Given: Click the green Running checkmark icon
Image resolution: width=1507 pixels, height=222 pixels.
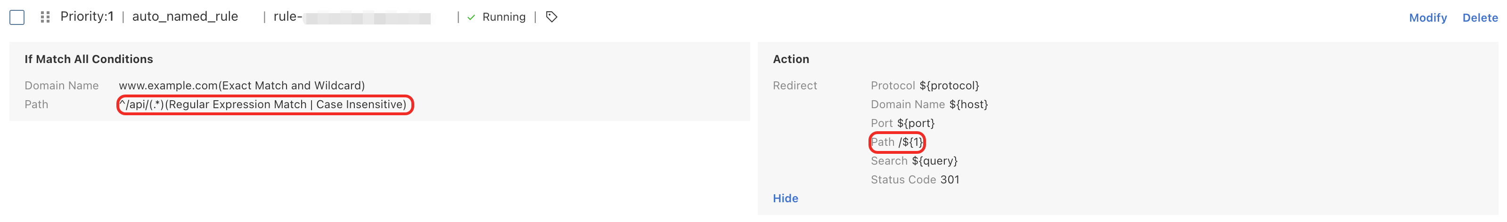Looking at the screenshot, I should [471, 17].
